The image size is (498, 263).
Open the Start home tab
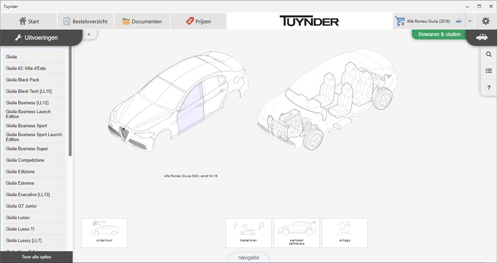(29, 21)
